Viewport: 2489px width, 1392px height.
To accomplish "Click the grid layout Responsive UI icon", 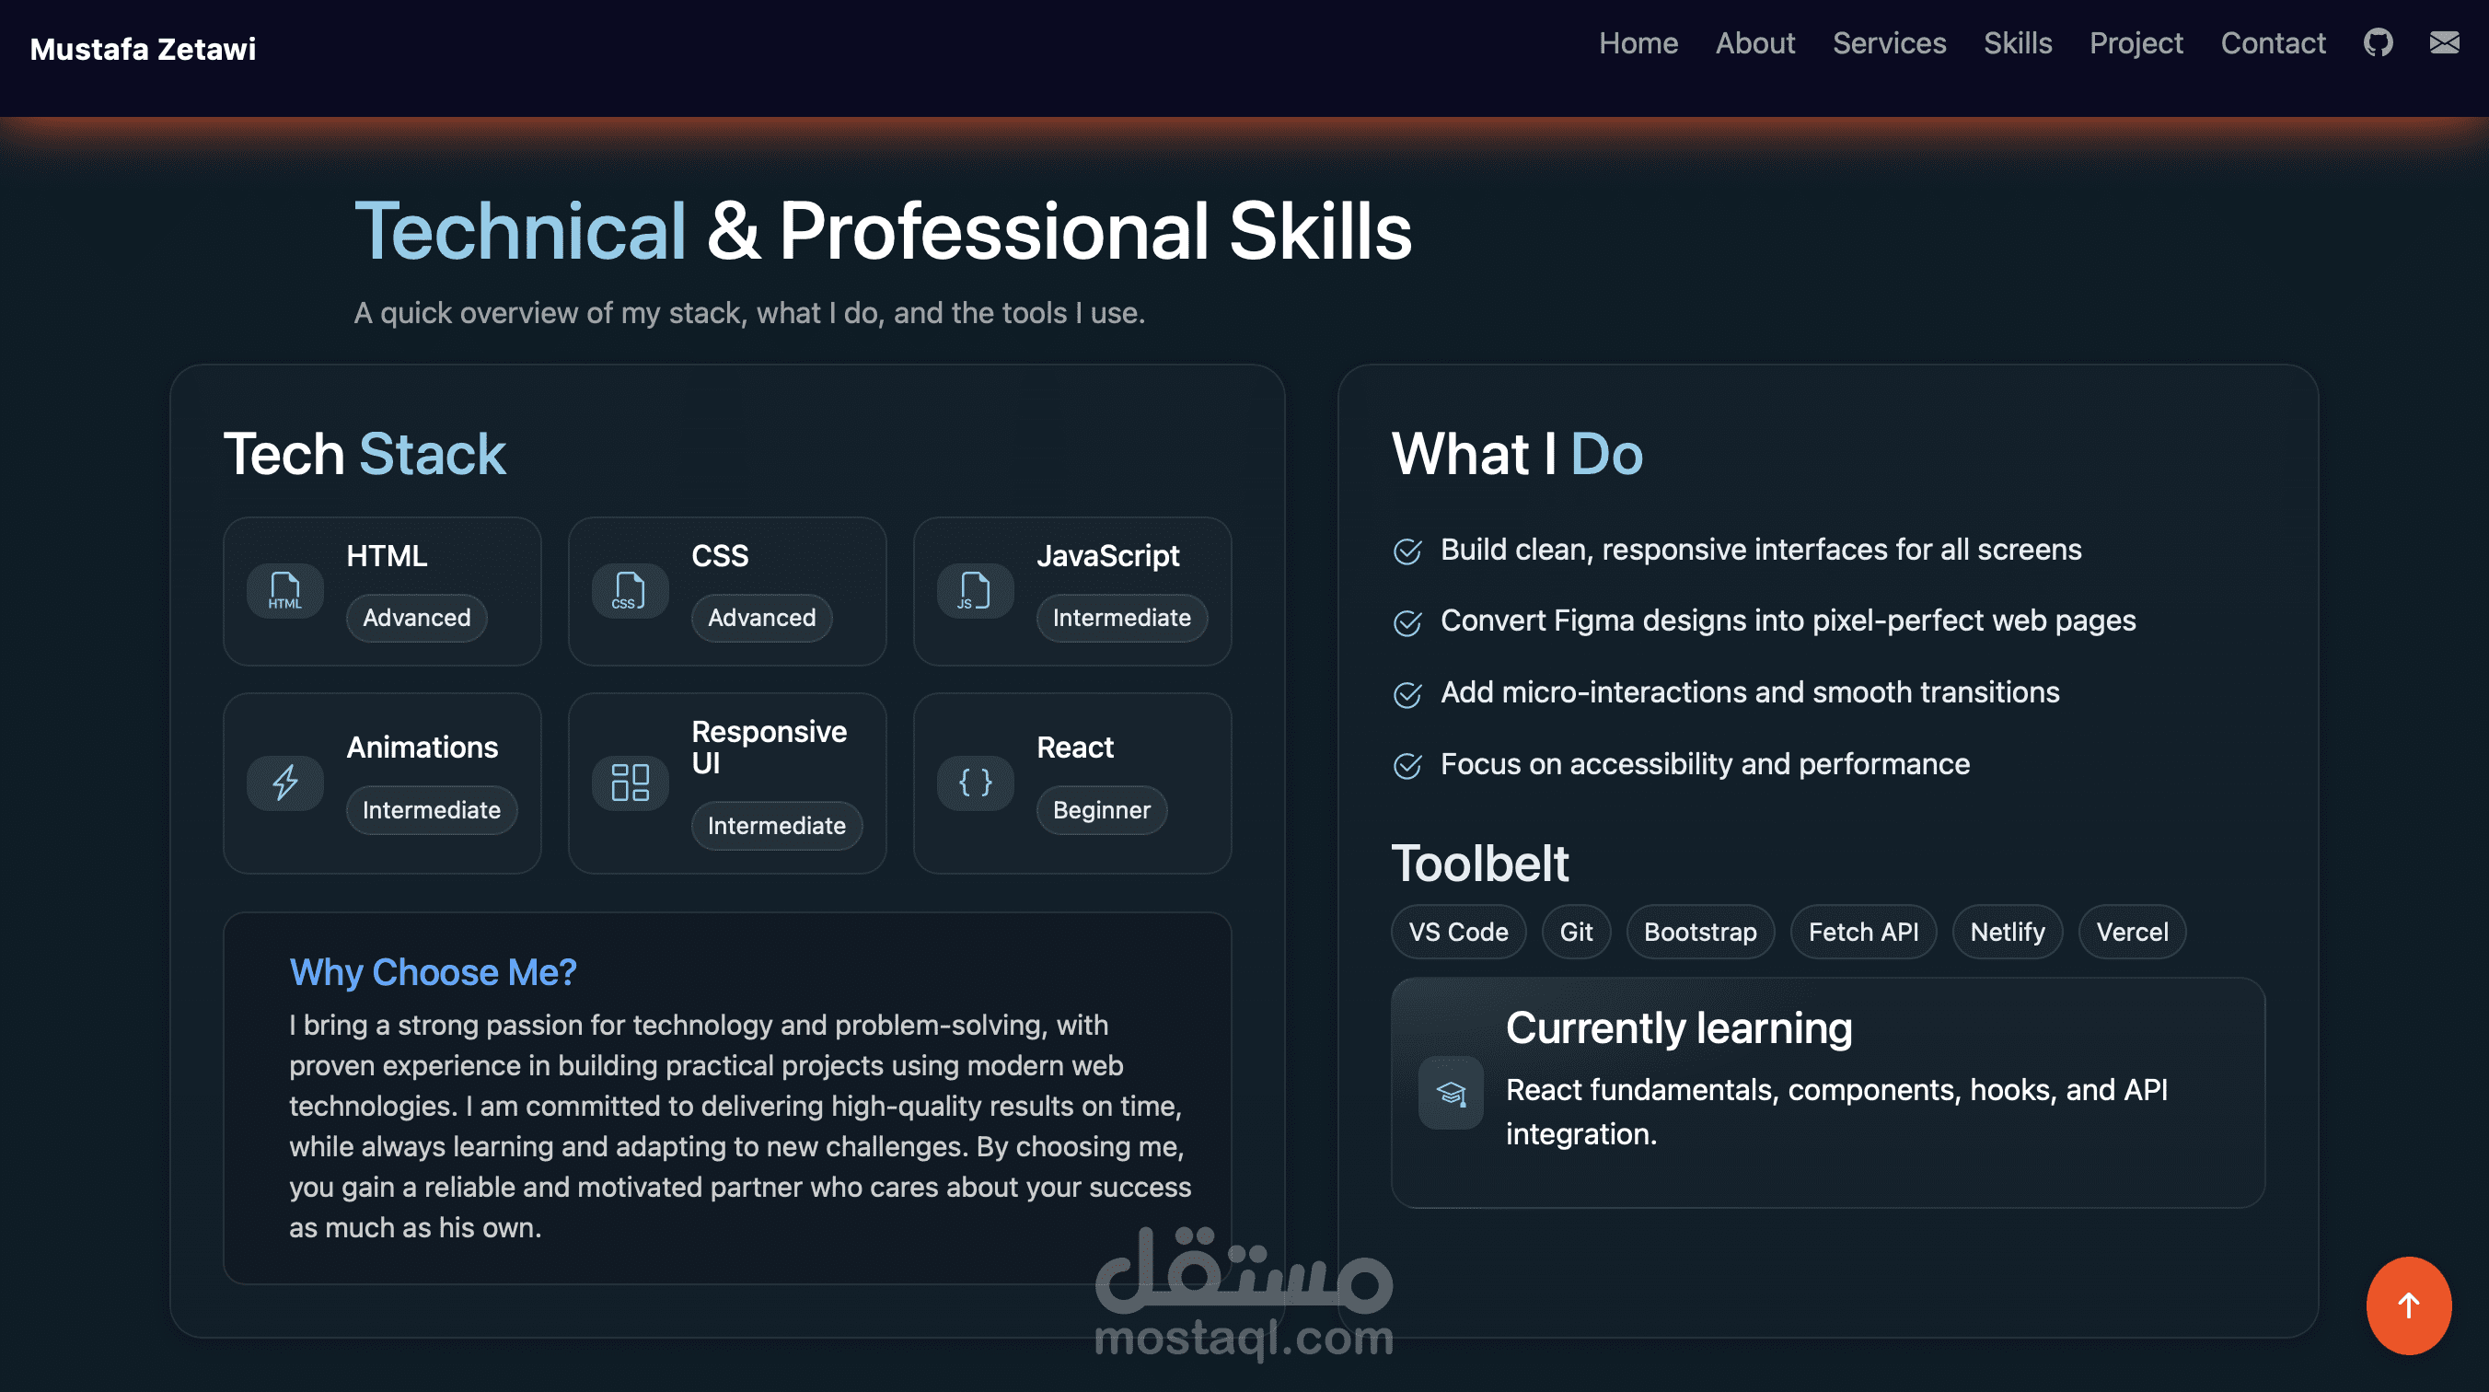I will pyautogui.click(x=630, y=782).
